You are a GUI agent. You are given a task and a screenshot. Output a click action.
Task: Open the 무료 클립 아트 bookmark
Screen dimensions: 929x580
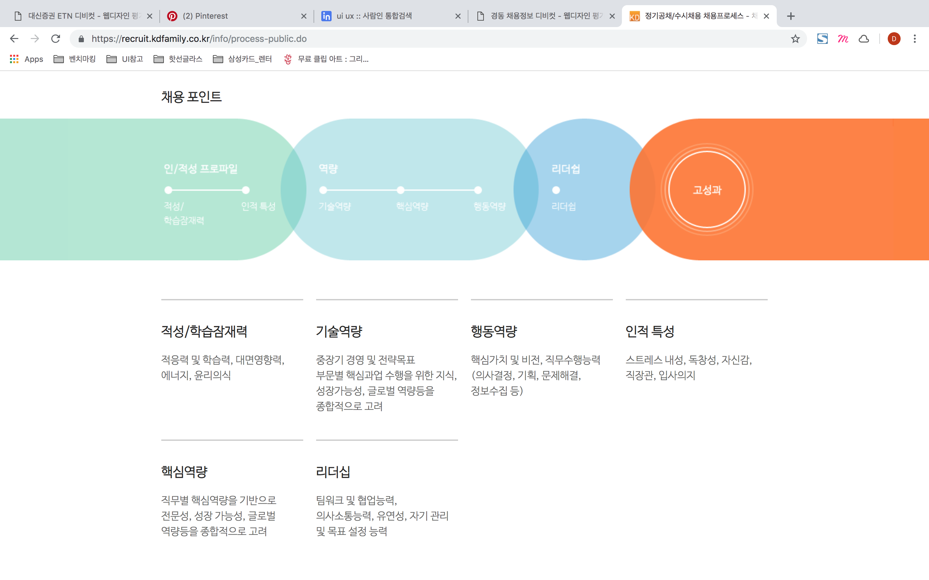point(327,59)
